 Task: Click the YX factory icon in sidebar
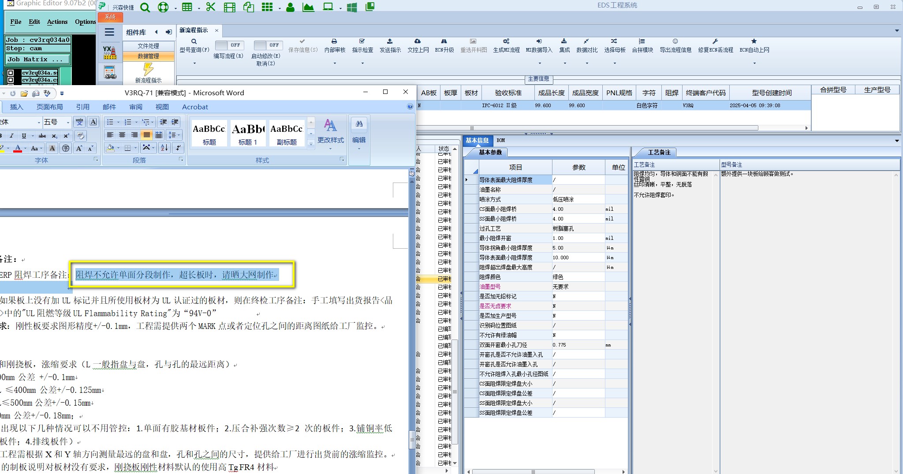click(x=109, y=52)
